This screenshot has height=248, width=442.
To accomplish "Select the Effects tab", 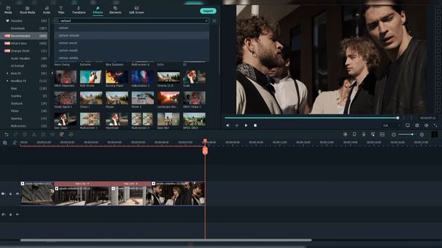I will coord(97,10).
